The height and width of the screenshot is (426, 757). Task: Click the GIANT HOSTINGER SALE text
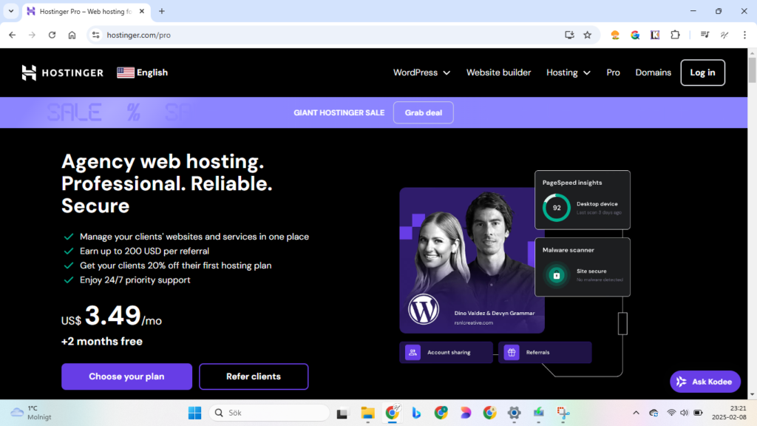(339, 112)
